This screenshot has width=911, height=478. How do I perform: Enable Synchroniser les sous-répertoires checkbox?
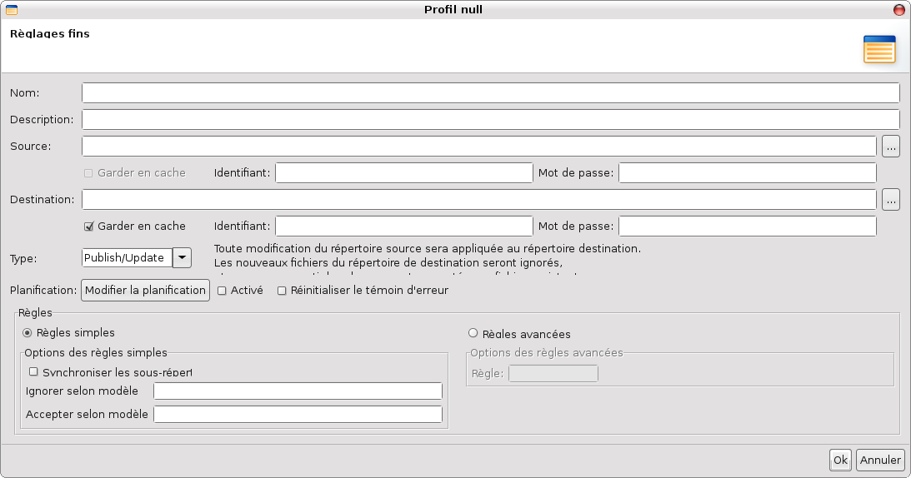[x=33, y=371]
